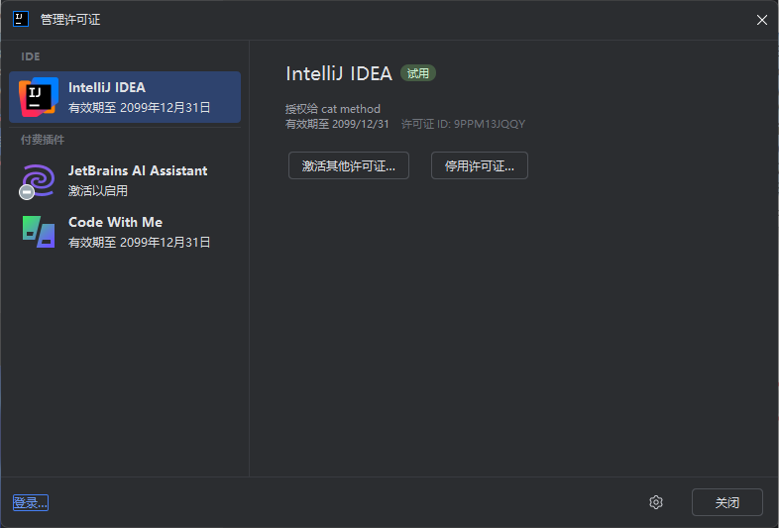
Task: Click the 许可证 ID: 9PPM13JQQY text
Action: pyautogui.click(x=463, y=124)
